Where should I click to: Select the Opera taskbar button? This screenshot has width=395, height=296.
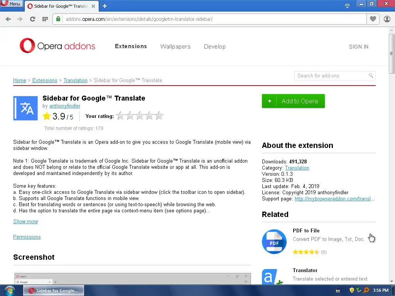pos(54,291)
